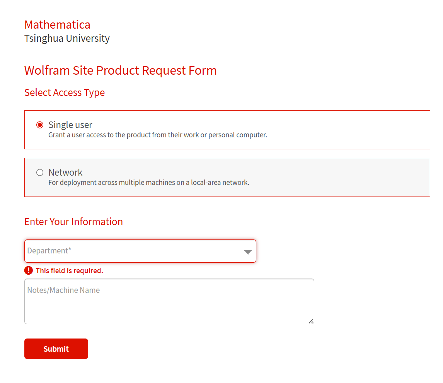443x383 pixels.
Task: Click the red exclamation error icon
Action: pos(28,270)
